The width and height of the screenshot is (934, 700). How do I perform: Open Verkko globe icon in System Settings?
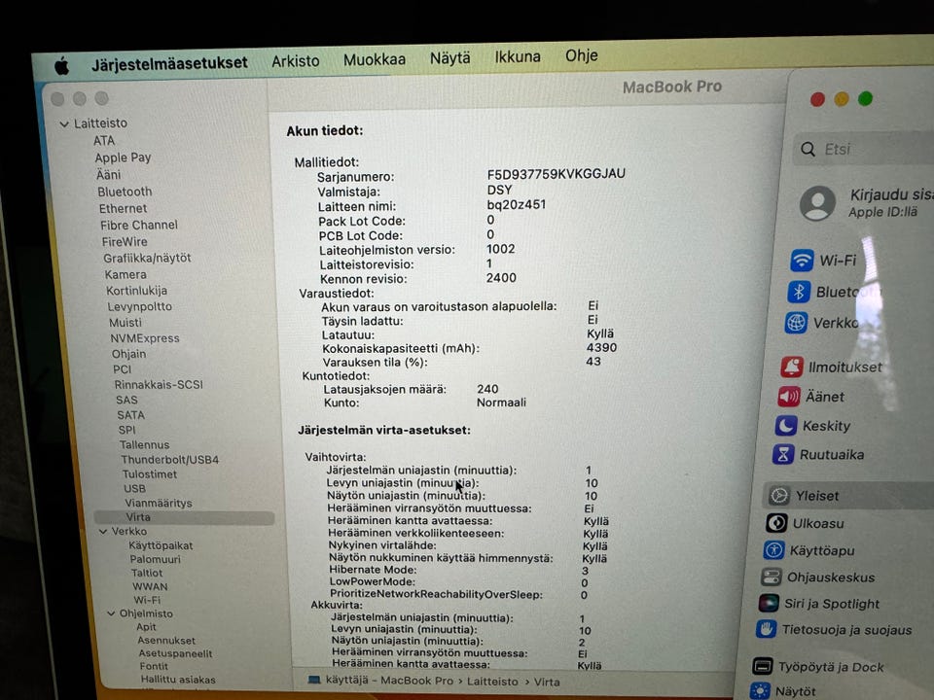(x=797, y=323)
